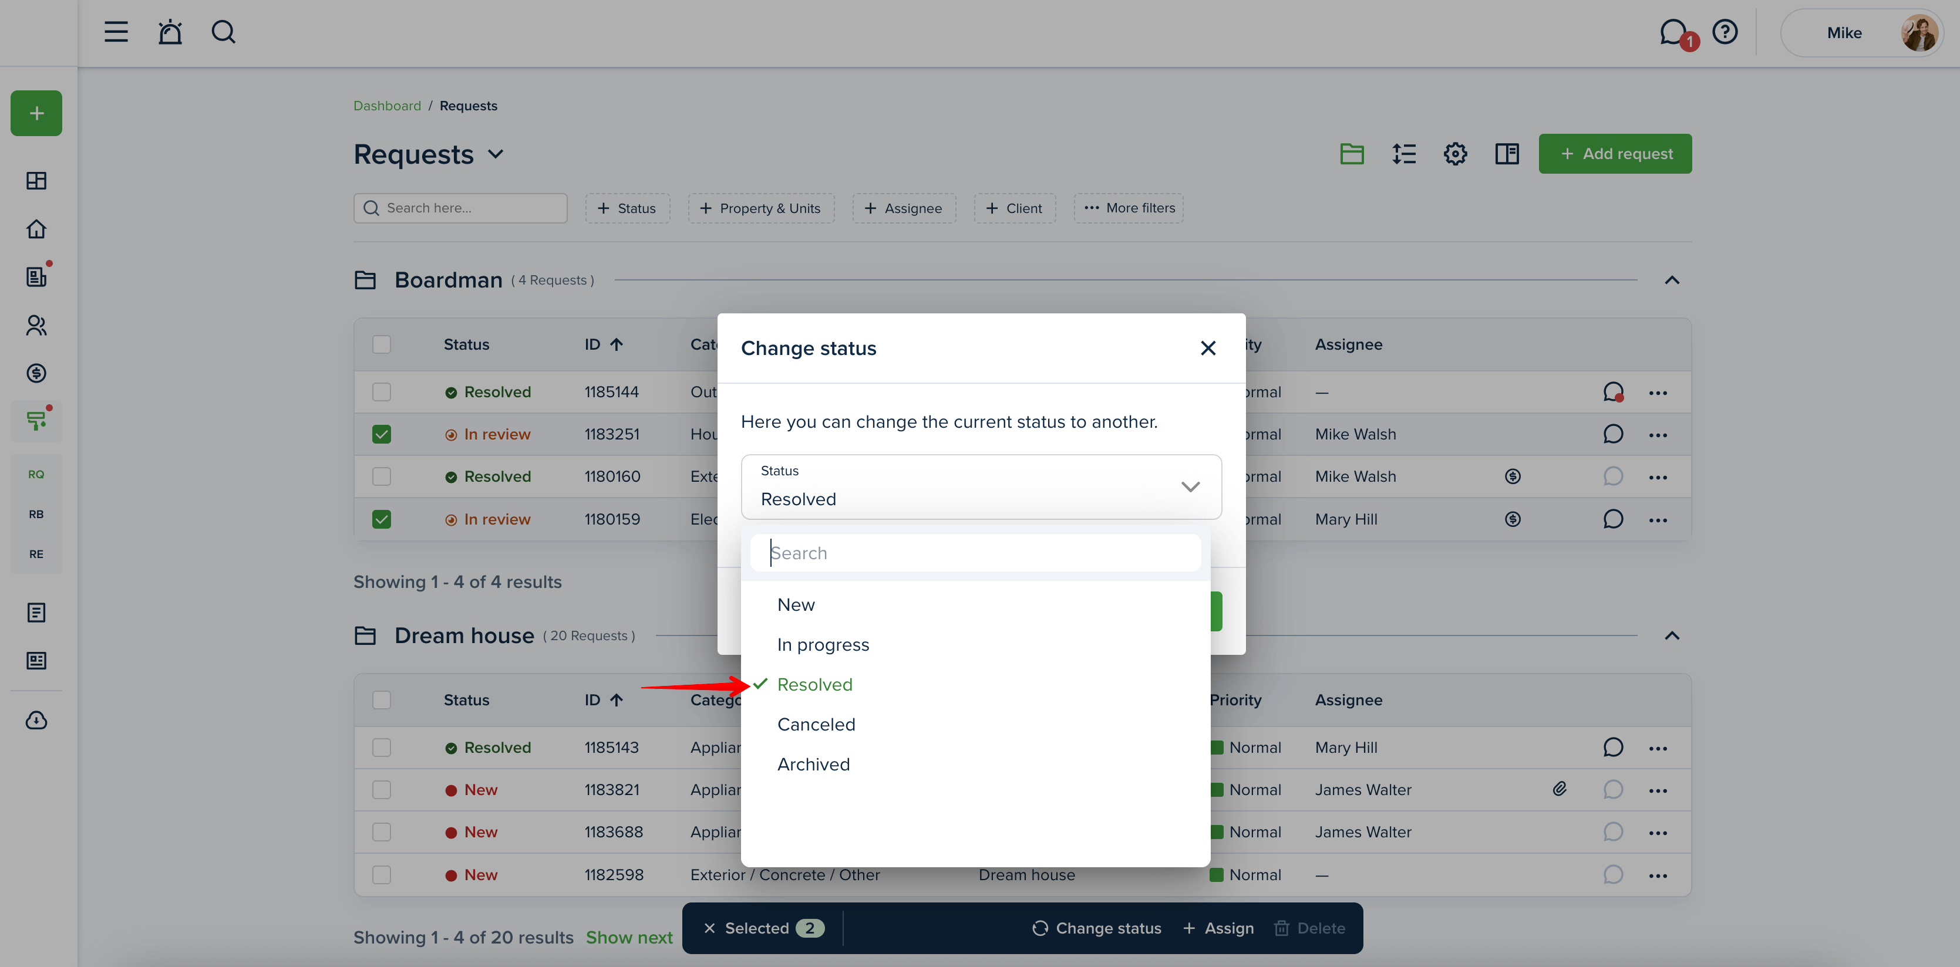Click the top bar search magnifier icon

pyautogui.click(x=223, y=32)
